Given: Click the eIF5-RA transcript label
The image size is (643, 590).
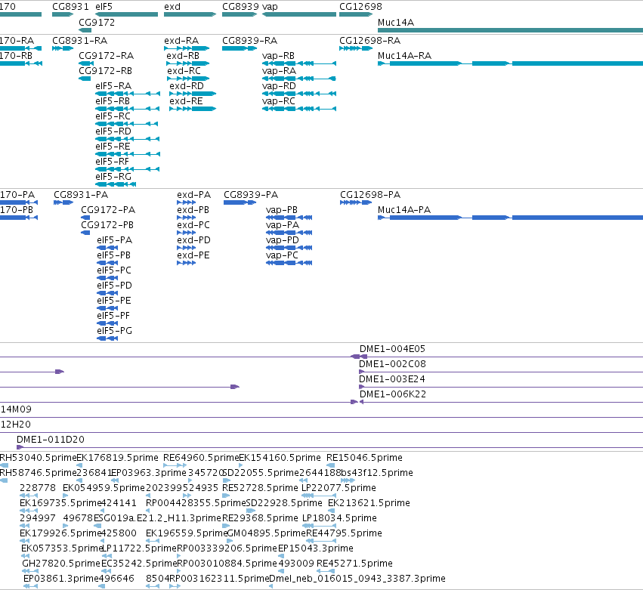Looking at the screenshot, I should pyautogui.click(x=113, y=86).
